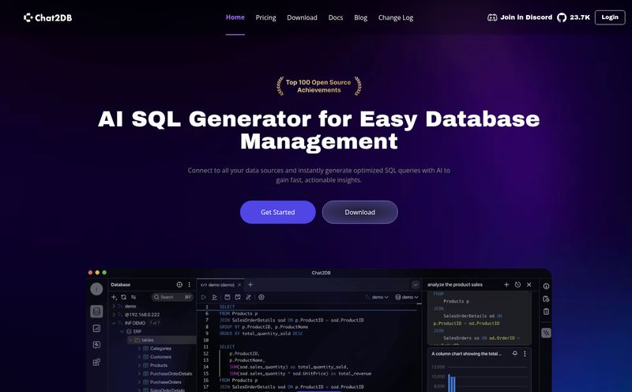Open chat history clock icon
Screen dimensions: 632x392
pos(518,285)
